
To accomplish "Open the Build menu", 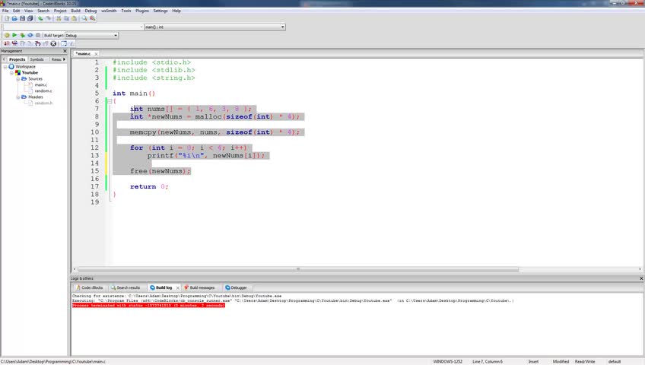I will (76, 11).
